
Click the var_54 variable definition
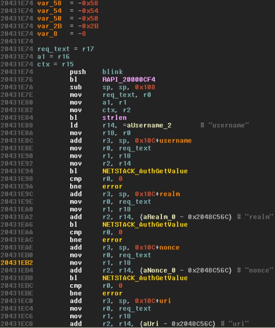click(x=49, y=11)
